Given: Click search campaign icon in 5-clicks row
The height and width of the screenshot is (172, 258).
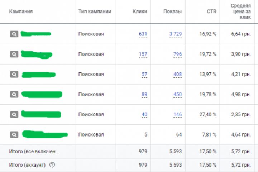Looking at the screenshot, I should pyautogui.click(x=14, y=134).
